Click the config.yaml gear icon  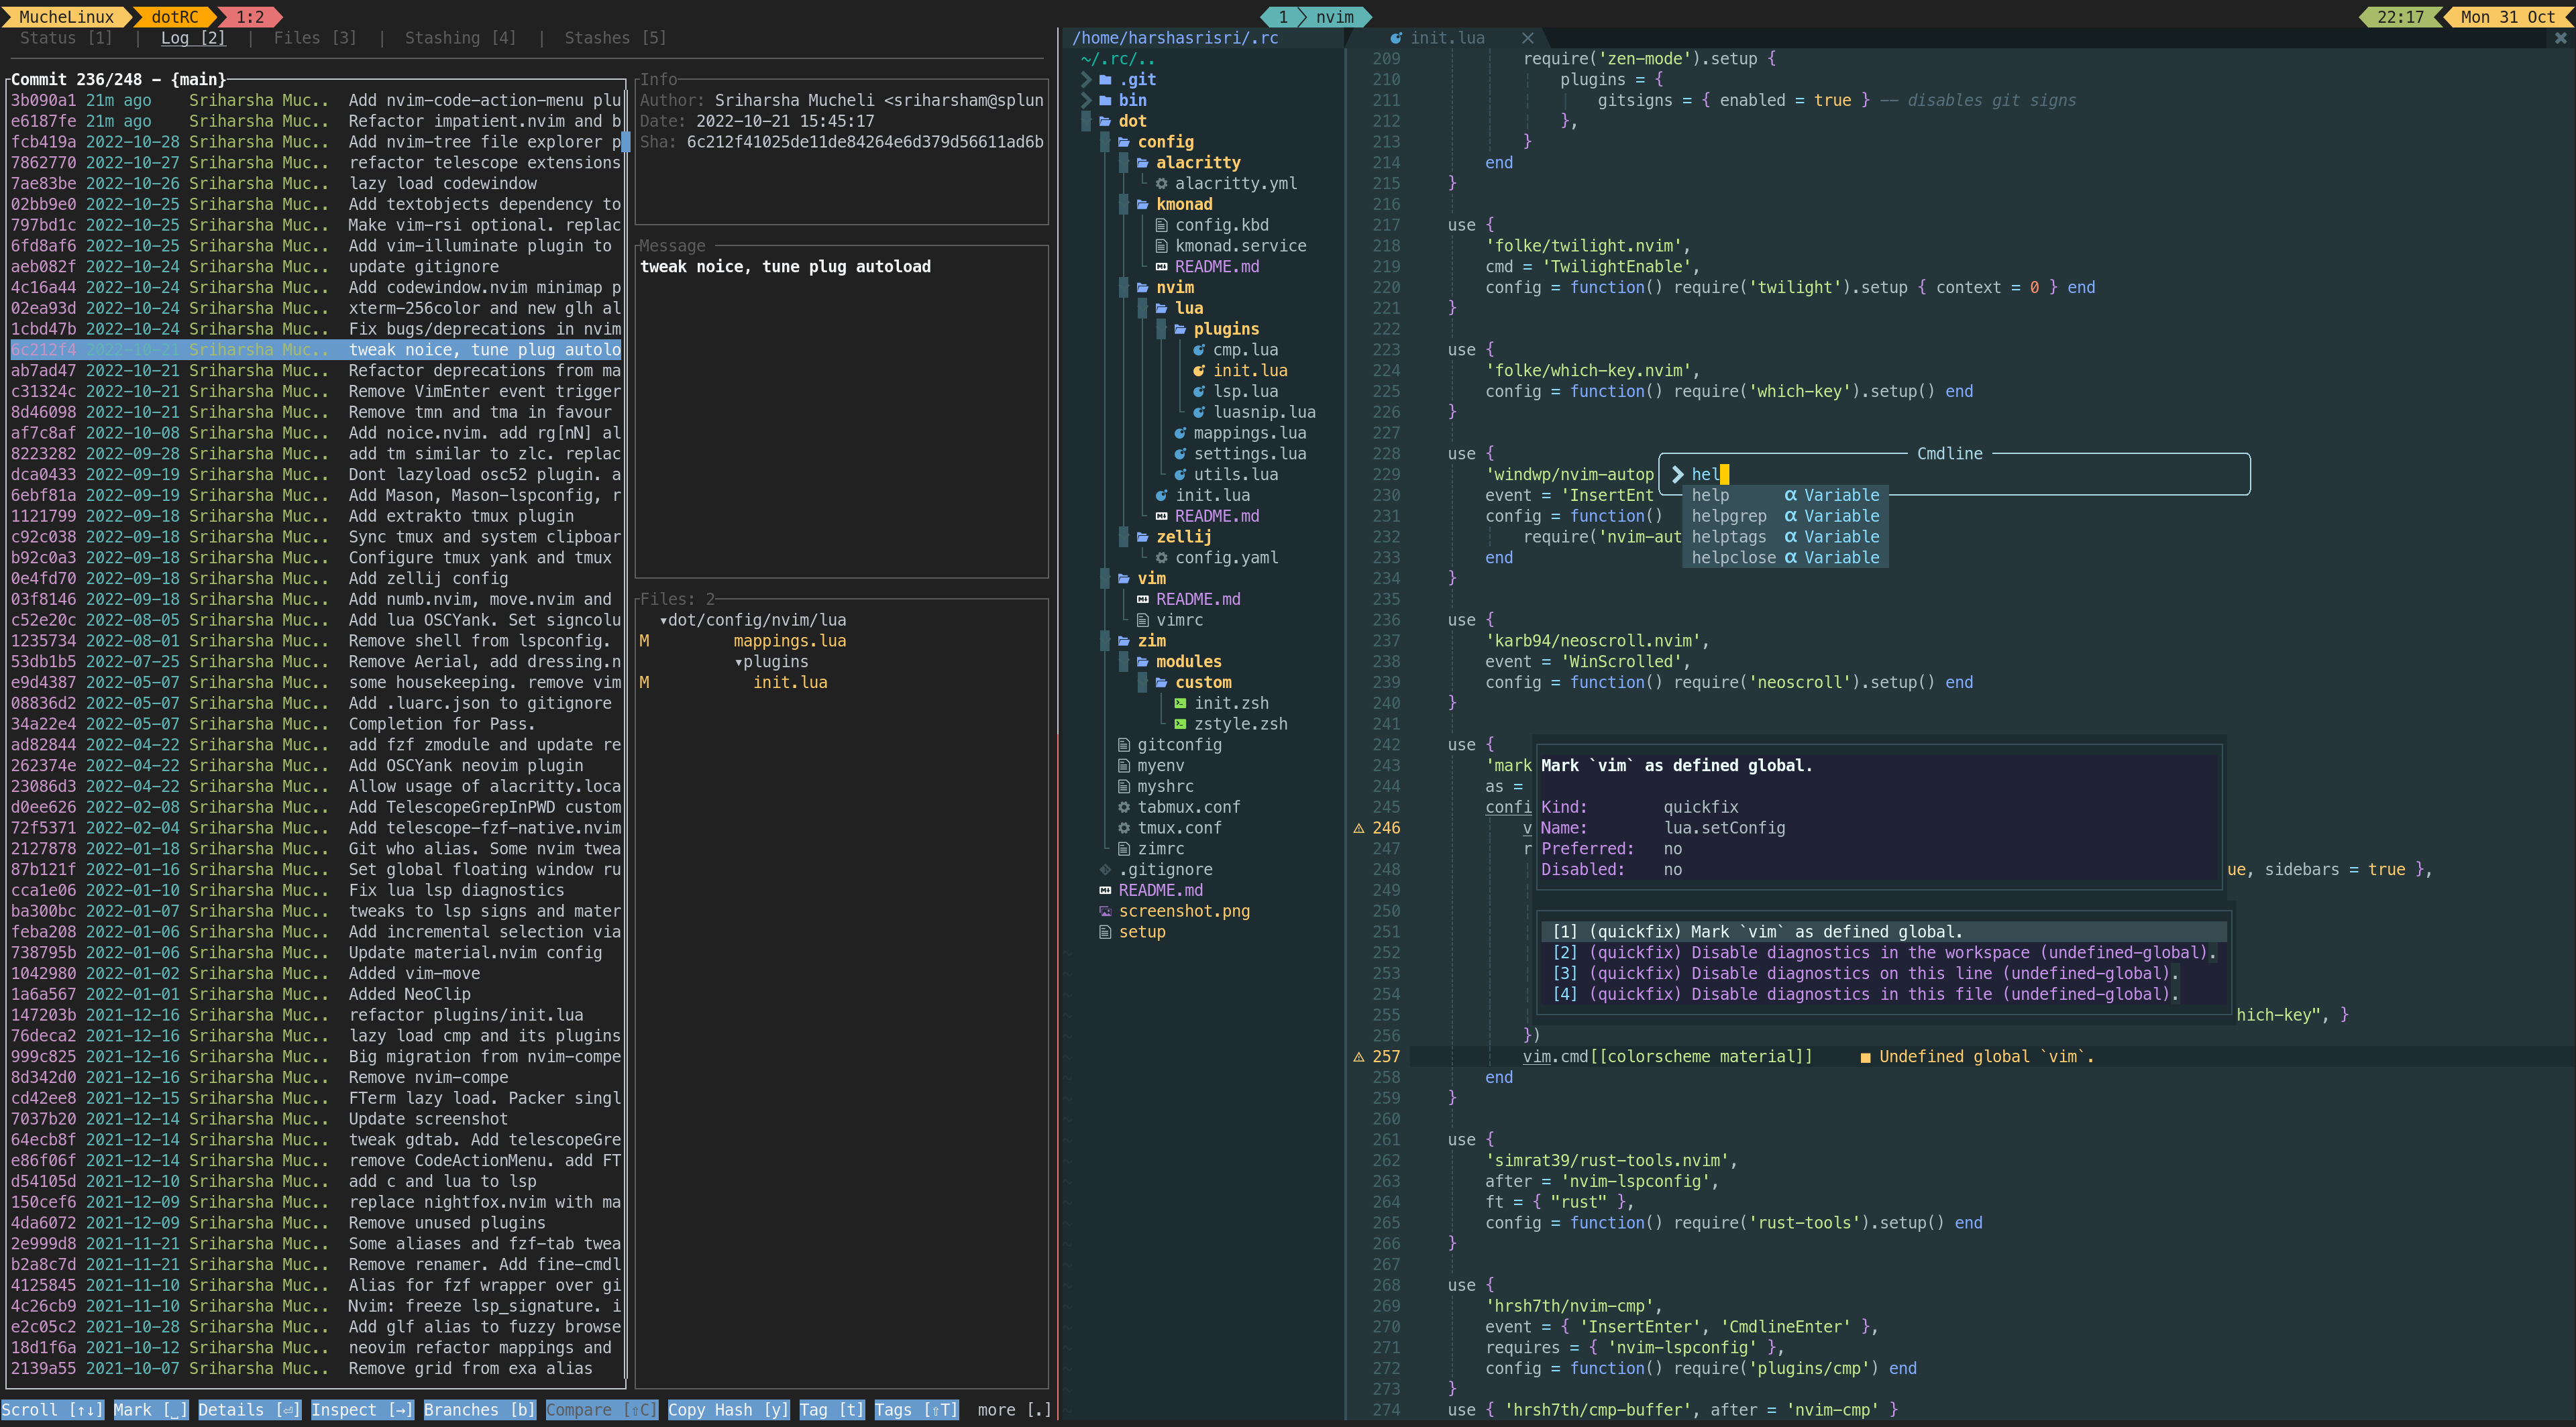coord(1161,558)
